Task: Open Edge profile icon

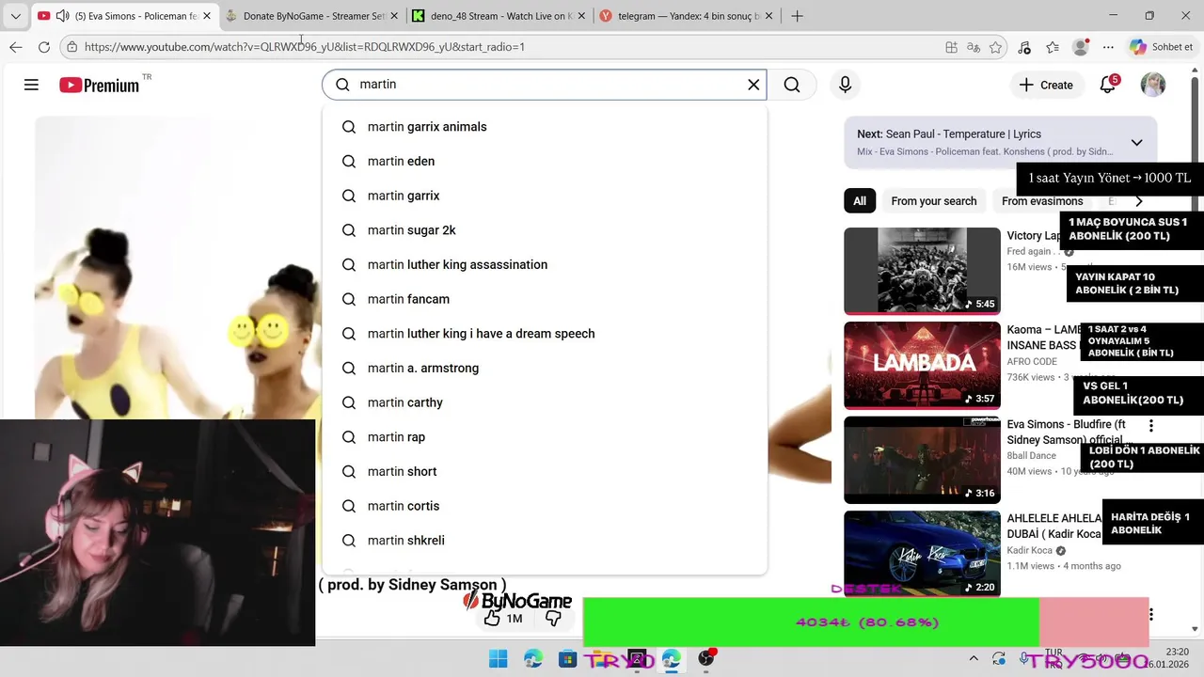Action: point(1081,47)
